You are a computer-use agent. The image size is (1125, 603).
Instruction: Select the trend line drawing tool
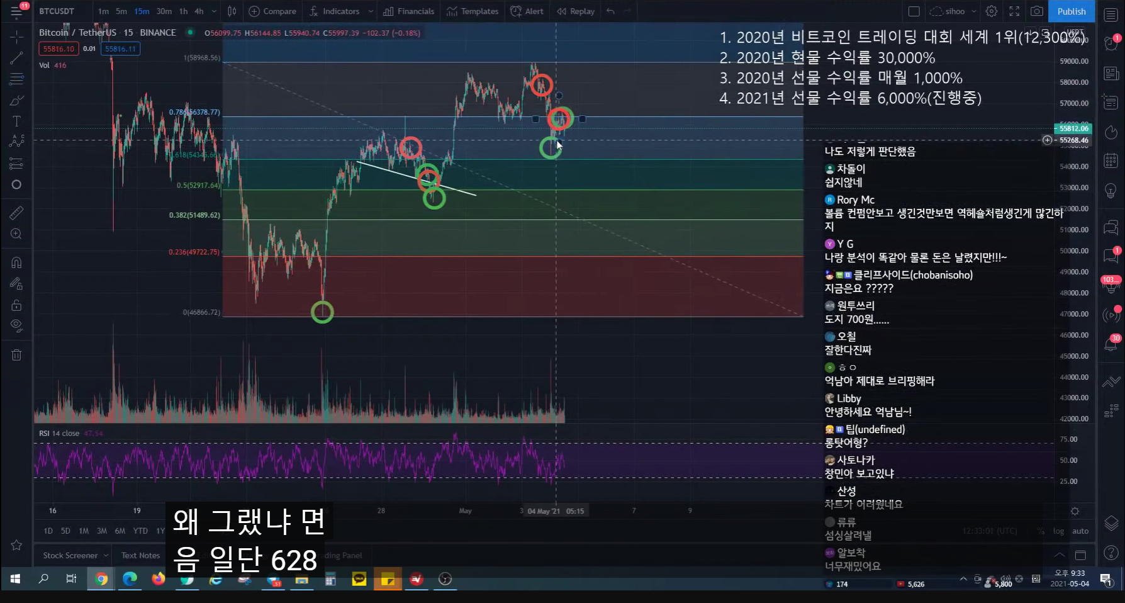(x=16, y=58)
